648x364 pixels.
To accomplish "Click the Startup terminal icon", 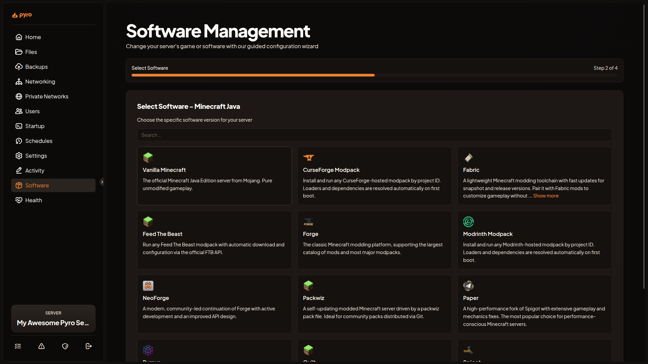I will click(x=19, y=126).
